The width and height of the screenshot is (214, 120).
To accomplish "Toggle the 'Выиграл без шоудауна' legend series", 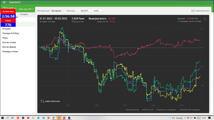I will (189, 110).
